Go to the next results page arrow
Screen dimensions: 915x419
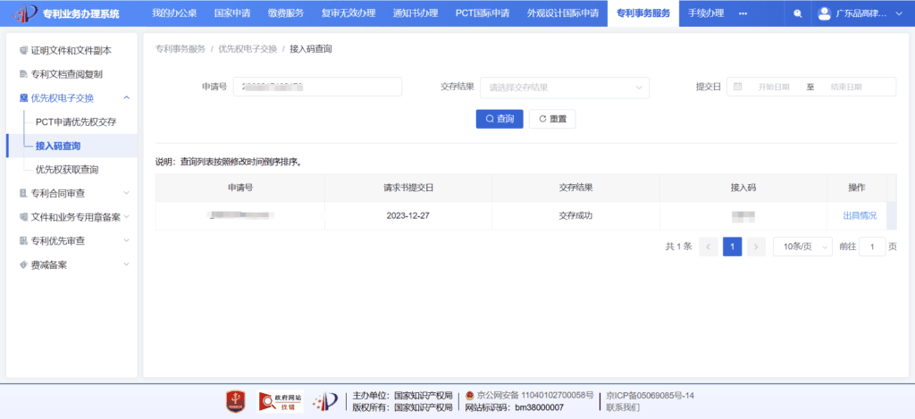pos(756,247)
